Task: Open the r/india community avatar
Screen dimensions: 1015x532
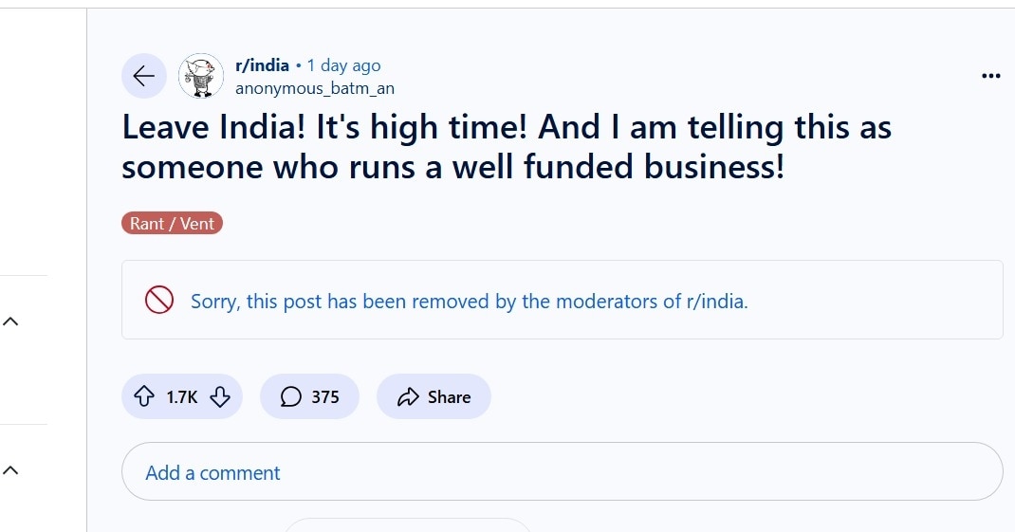Action: [201, 76]
